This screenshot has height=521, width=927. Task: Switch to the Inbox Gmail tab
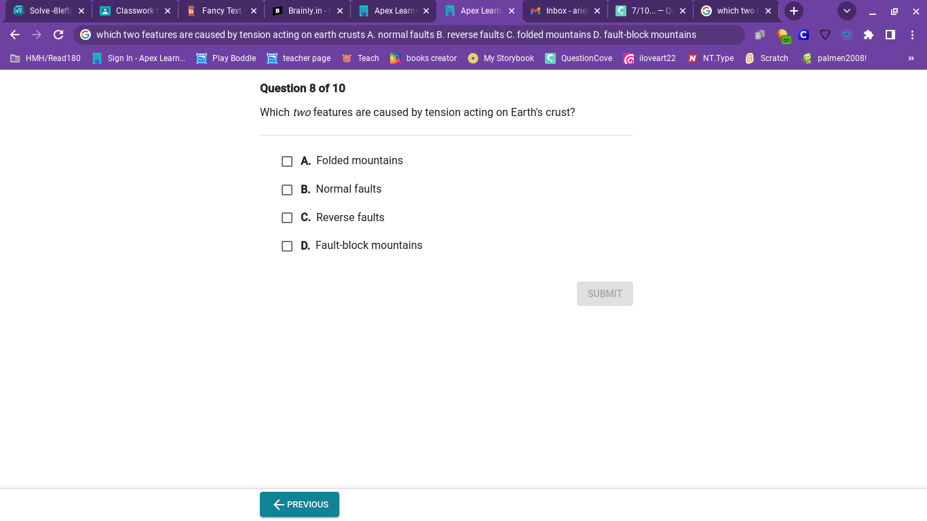565,11
